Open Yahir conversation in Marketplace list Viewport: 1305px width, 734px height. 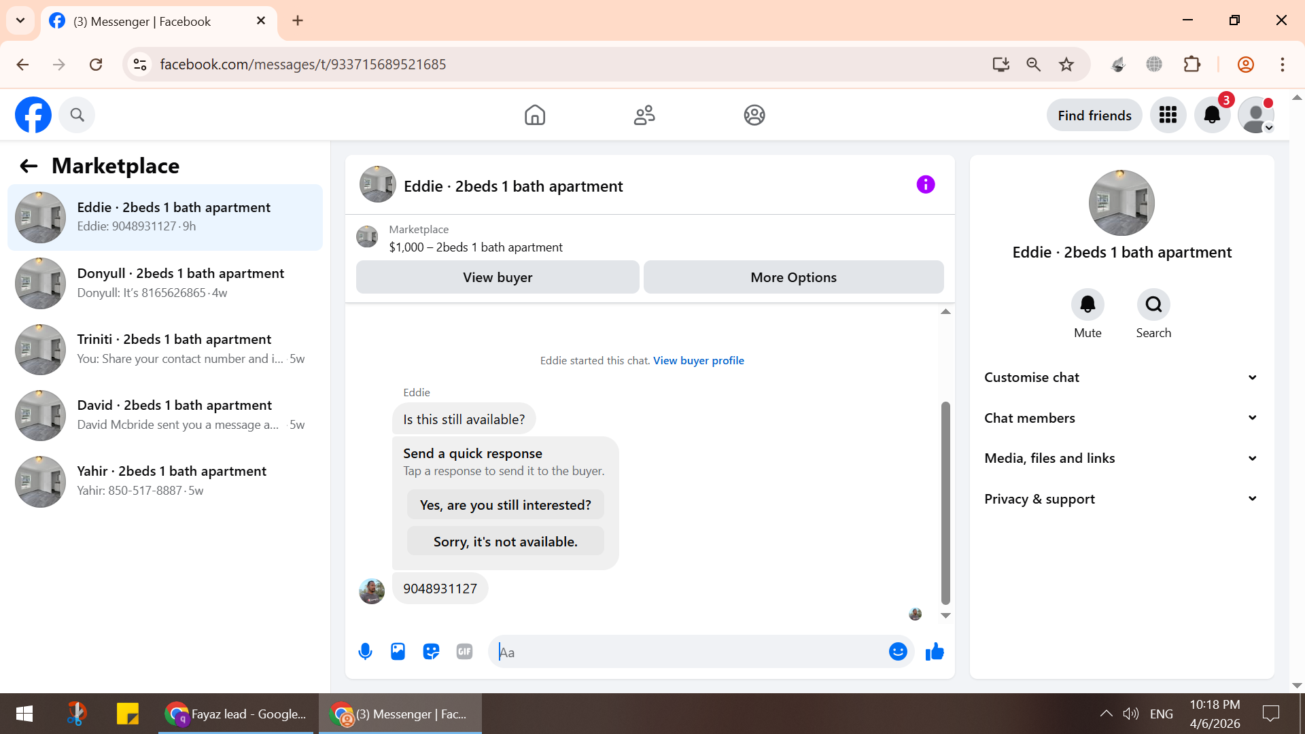pyautogui.click(x=165, y=481)
